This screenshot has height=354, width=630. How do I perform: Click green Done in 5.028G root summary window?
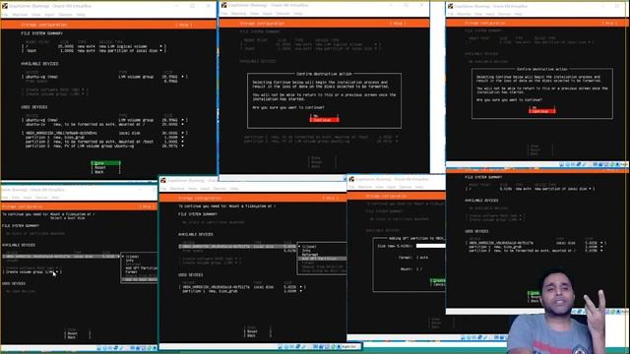pos(534,293)
